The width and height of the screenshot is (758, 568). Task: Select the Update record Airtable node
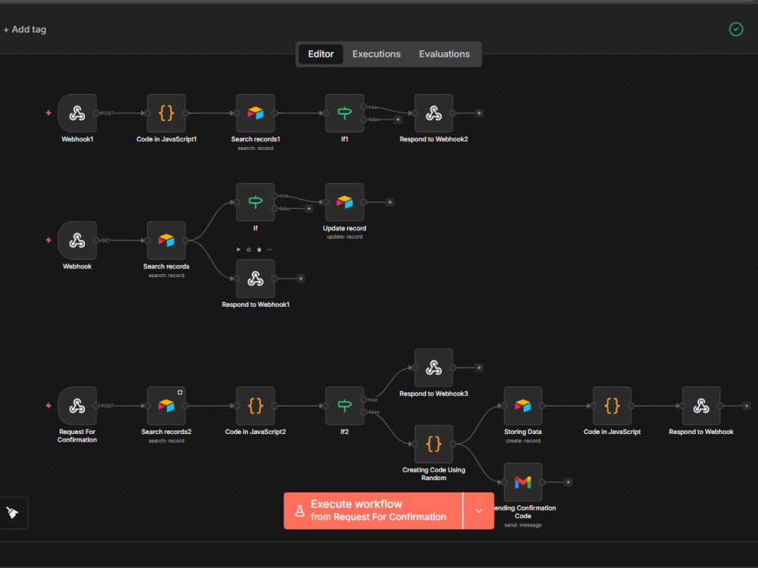tap(345, 202)
